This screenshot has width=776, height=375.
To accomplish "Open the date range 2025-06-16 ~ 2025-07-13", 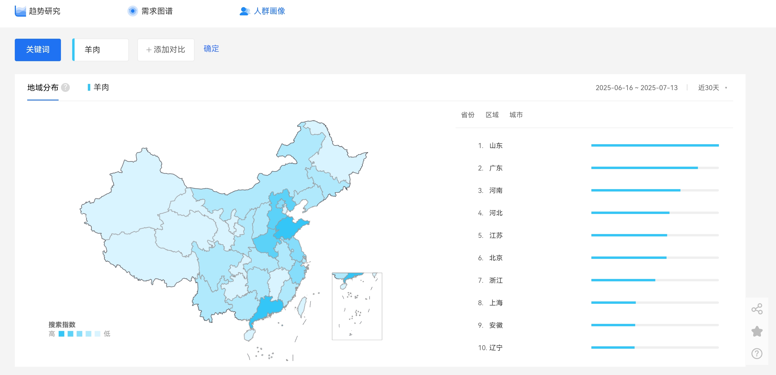I will pos(636,87).
